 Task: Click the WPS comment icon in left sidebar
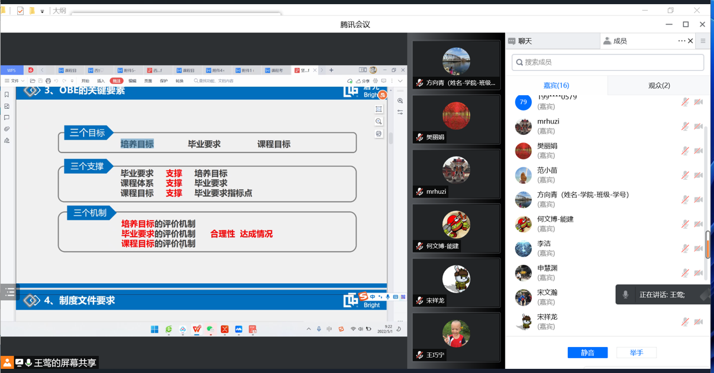(7, 118)
